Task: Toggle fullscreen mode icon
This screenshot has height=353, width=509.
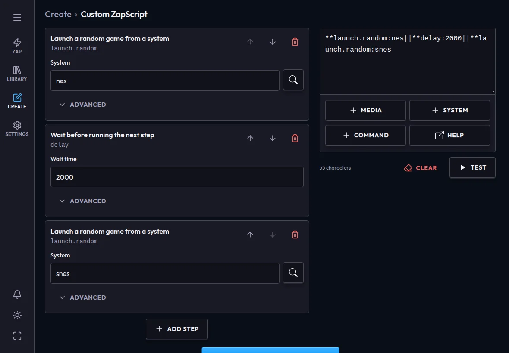Action: 17,336
